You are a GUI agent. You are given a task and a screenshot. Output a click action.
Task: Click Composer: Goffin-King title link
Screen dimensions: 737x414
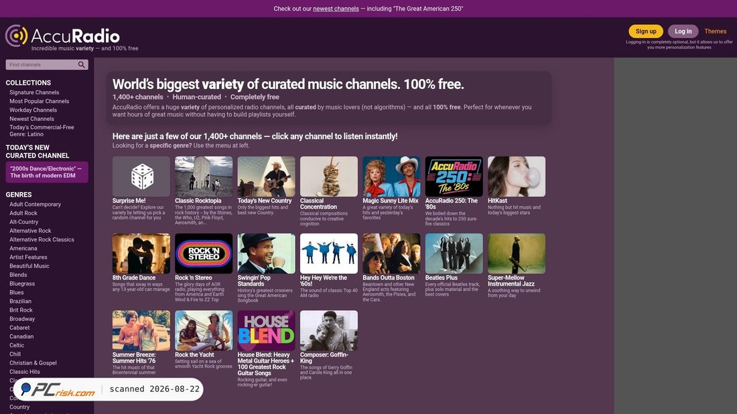coord(324,358)
